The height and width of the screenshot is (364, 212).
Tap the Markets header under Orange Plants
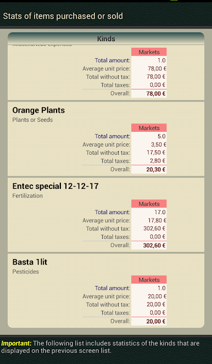(x=149, y=128)
